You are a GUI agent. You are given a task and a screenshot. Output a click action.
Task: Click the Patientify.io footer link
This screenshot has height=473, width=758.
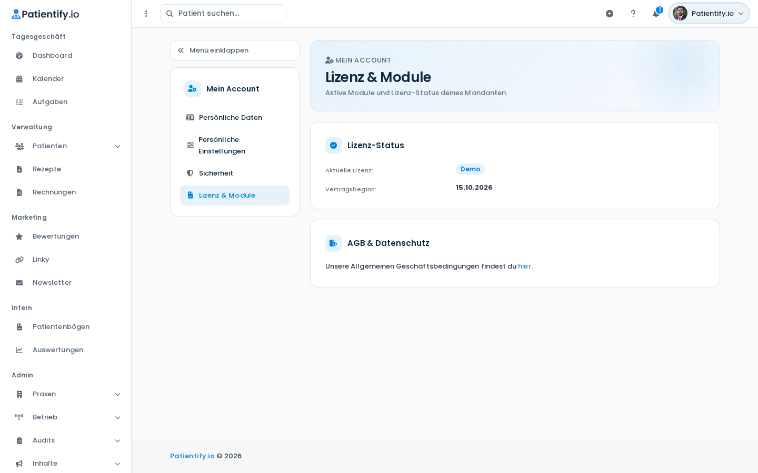pos(192,456)
